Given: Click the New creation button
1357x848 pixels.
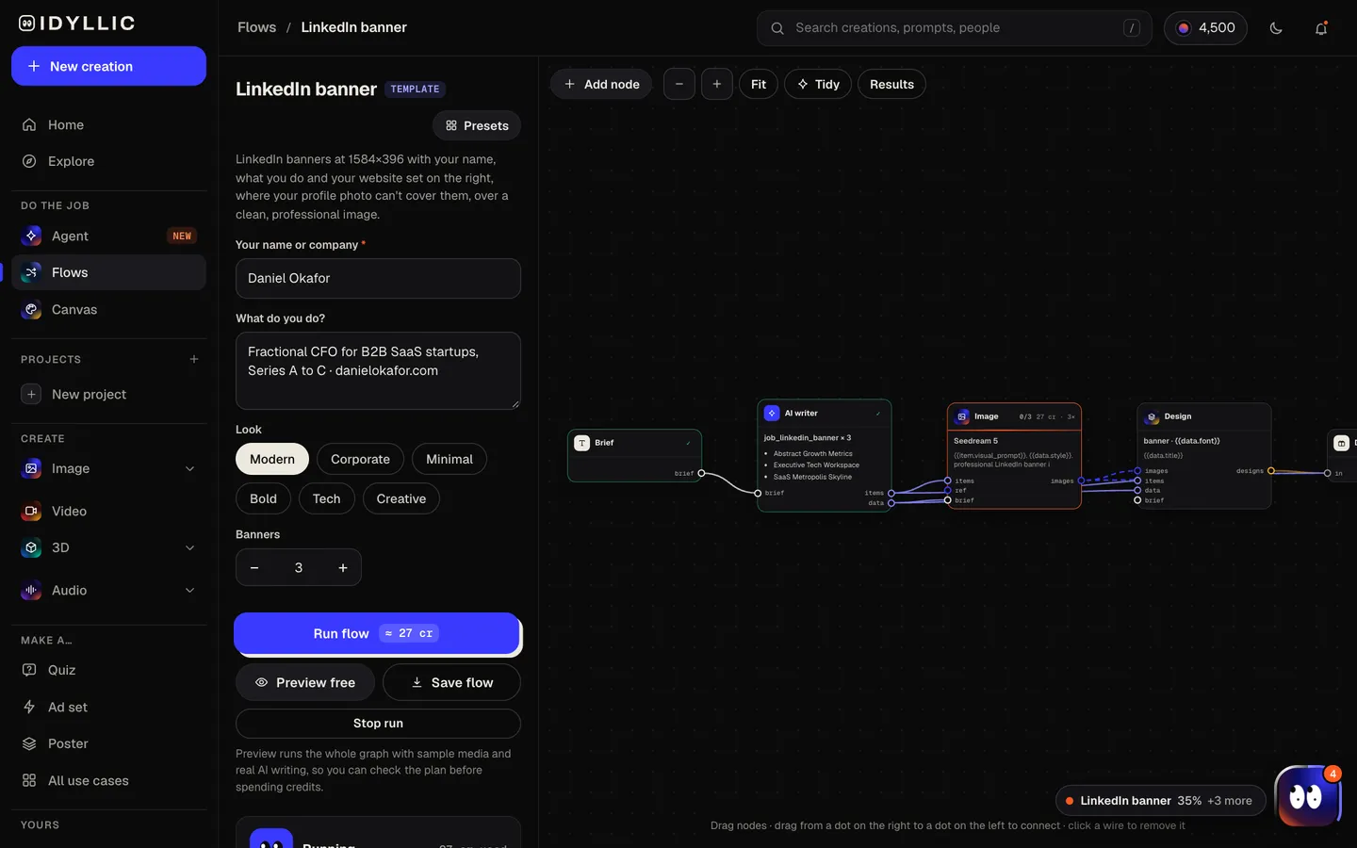Looking at the screenshot, I should 108,66.
